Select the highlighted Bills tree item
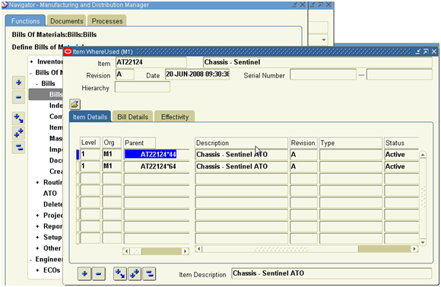Viewport: 441px width, 287px height. 46,95
